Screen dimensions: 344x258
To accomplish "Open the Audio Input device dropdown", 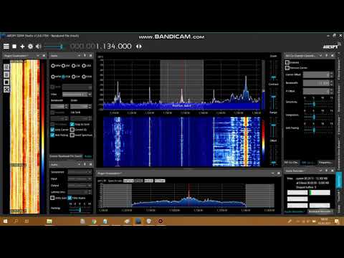I will click(80, 178).
